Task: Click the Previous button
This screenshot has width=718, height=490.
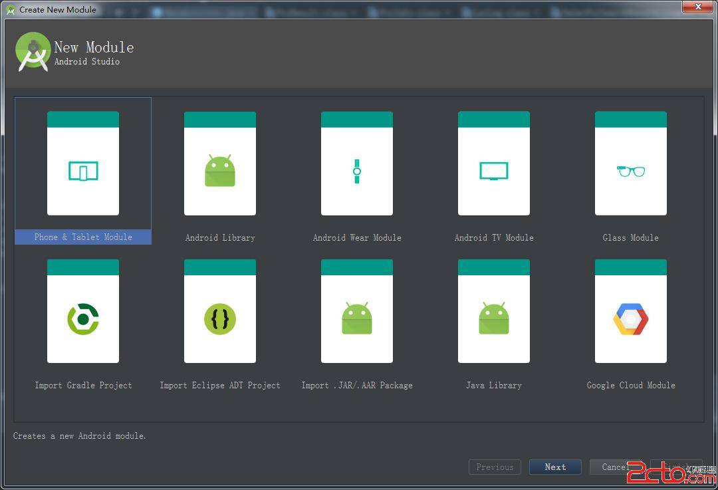Action: tap(495, 467)
